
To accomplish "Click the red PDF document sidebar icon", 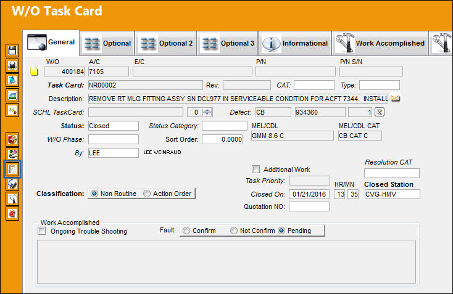I will [x=12, y=213].
